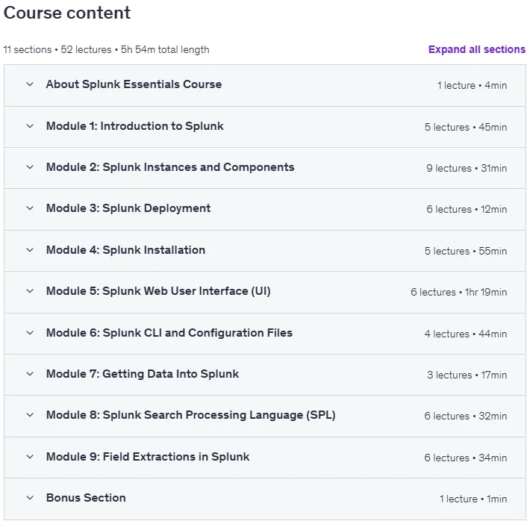Image resolution: width=530 pixels, height=527 pixels.
Task: Expand About Splunk Essentials Course chevron
Action: (x=30, y=84)
